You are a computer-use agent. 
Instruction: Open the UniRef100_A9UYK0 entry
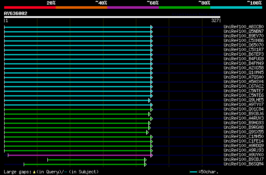click(244, 155)
